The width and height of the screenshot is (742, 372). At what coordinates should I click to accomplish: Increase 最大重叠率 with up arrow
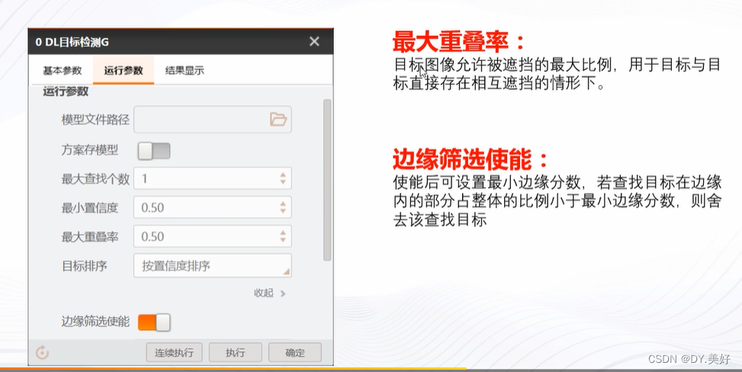coord(283,232)
